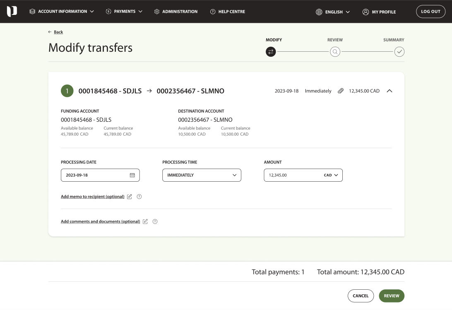Viewport: 452px width, 310px height.
Task: Click the paperclip attachment icon
Action: coord(341,91)
